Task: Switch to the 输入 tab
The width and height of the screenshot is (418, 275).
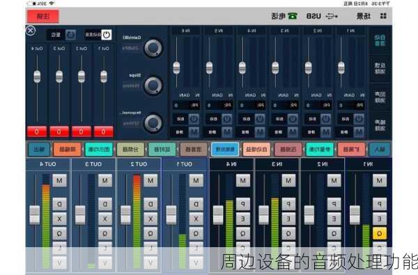Action: 380,149
